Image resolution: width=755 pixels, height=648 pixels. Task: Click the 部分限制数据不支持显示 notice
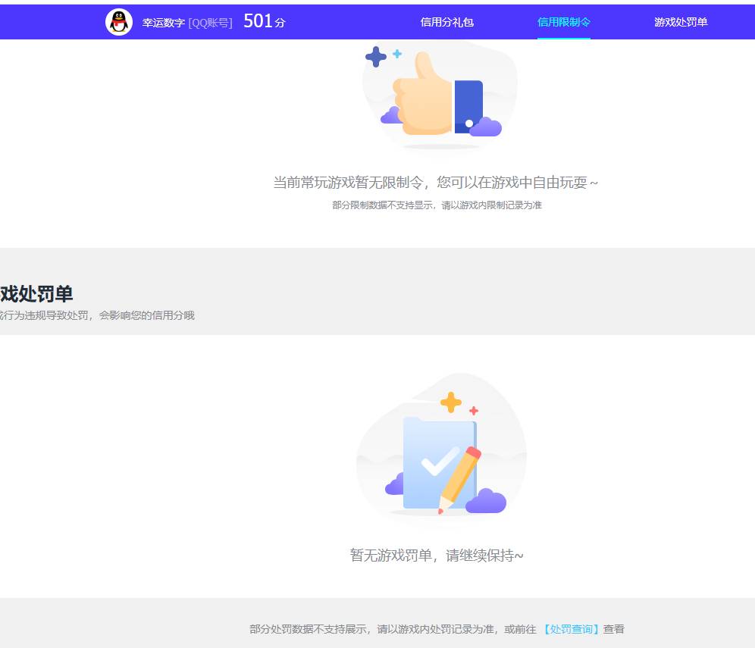[x=437, y=205]
